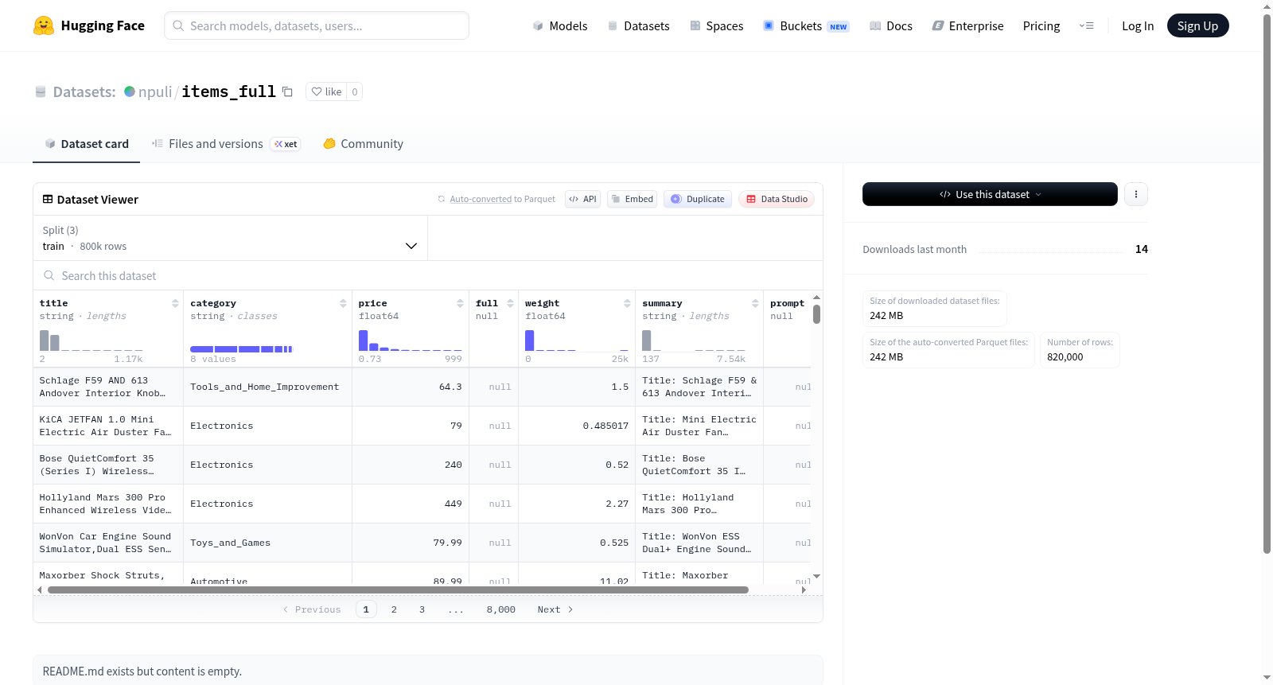This screenshot has height=685, width=1273.
Task: Select the price cell showing 449
Action: [411, 504]
